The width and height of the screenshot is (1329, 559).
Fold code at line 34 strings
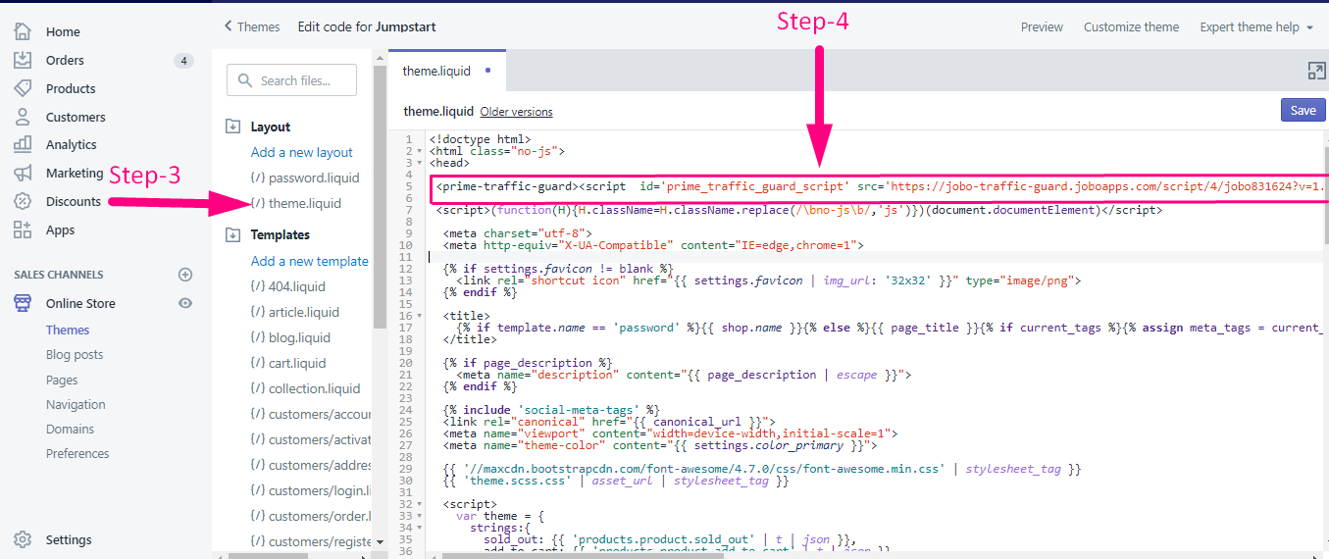[422, 528]
